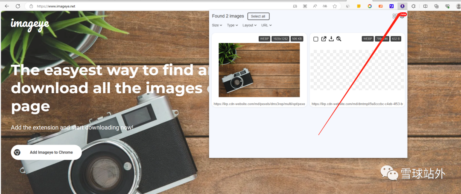Open the browser Extensions puzzle icon
Image resolution: width=461 pixels, height=194 pixels.
pos(414,6)
